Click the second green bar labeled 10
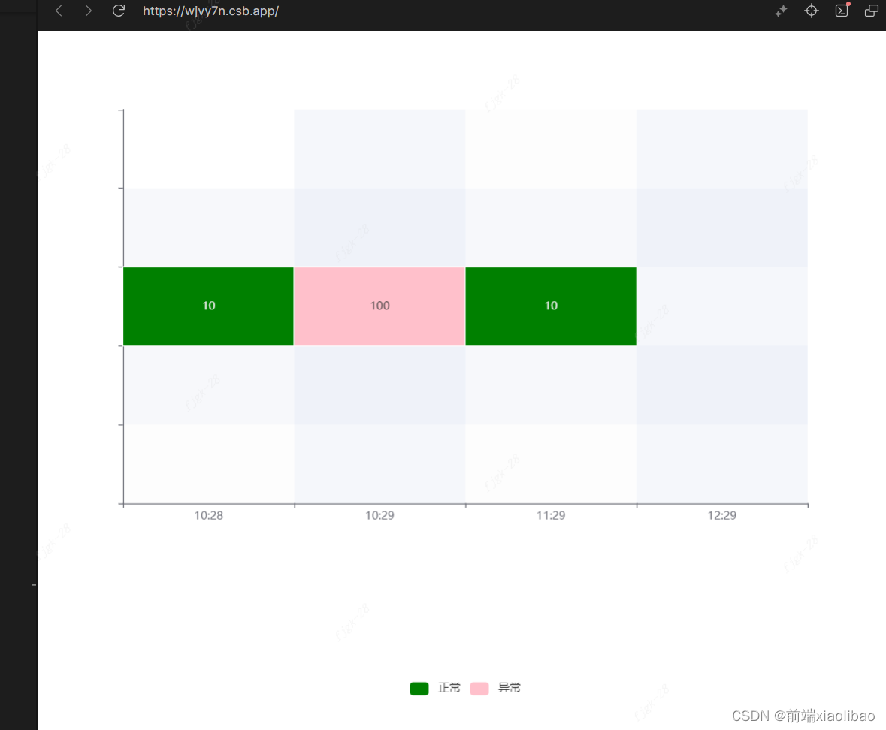 551,306
